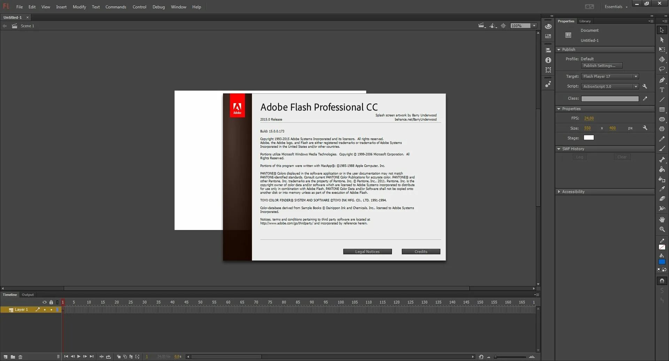Toggle Layer 1 lock dot

[x=51, y=310]
